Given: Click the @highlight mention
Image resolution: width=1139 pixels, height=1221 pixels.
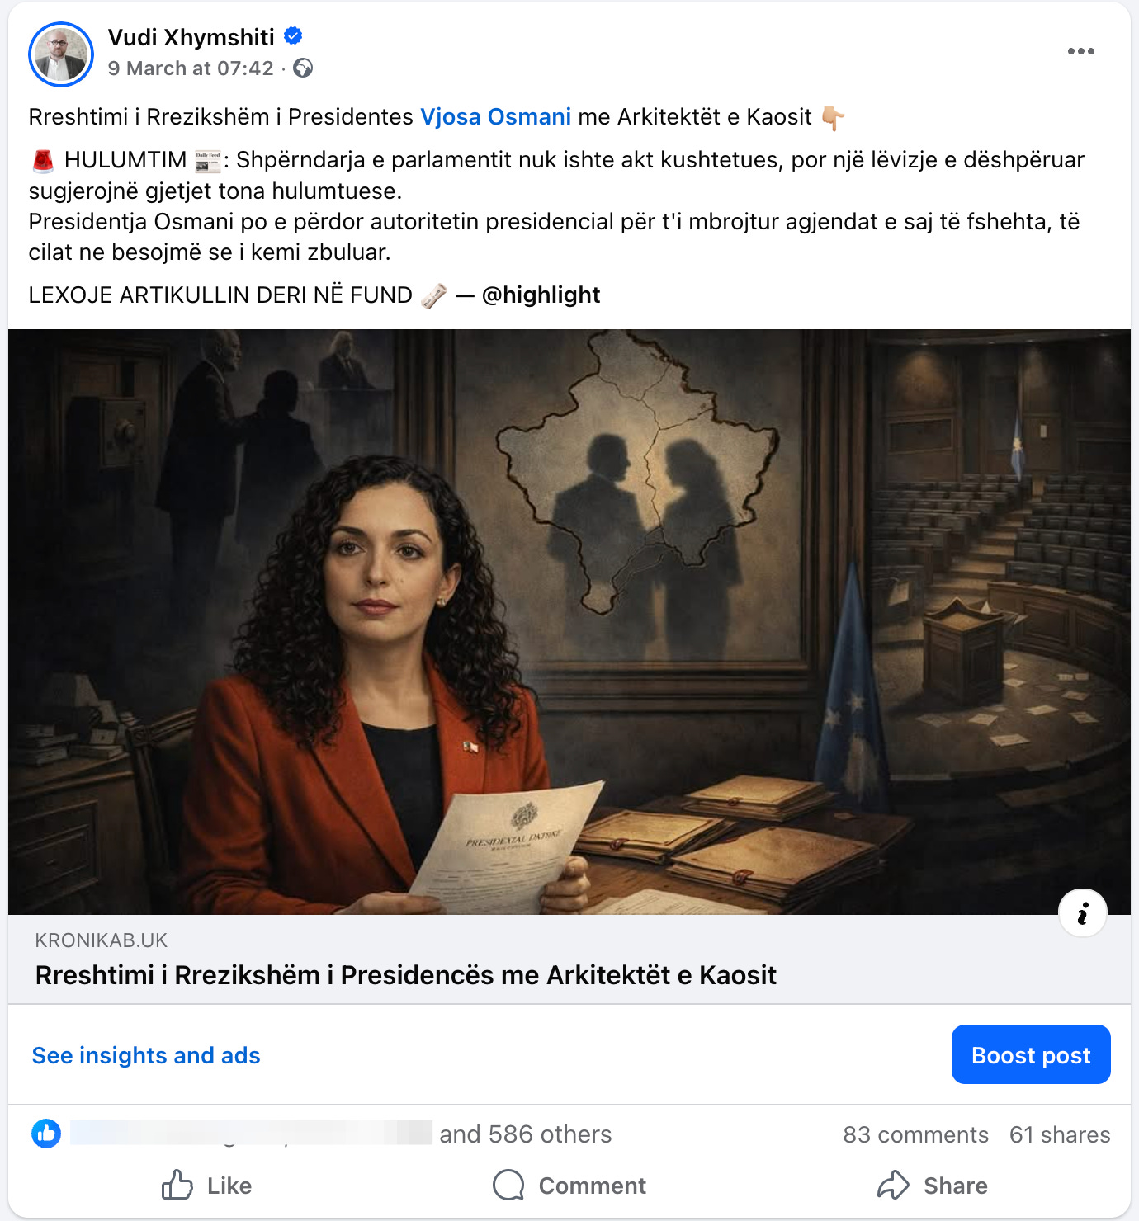Looking at the screenshot, I should (541, 295).
